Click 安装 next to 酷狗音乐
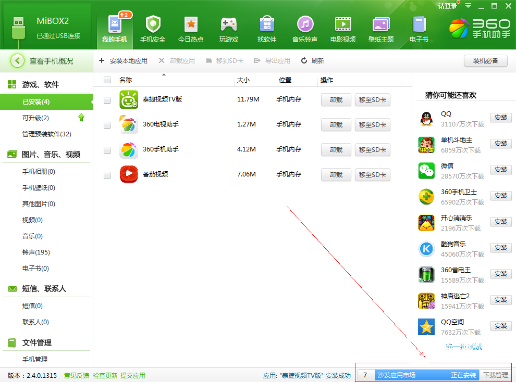516x382 pixels. (x=501, y=248)
